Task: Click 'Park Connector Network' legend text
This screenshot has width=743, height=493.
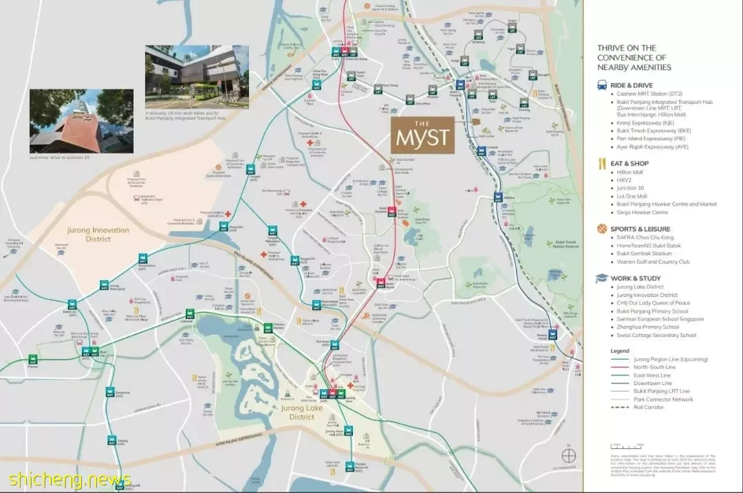Action: [663, 399]
